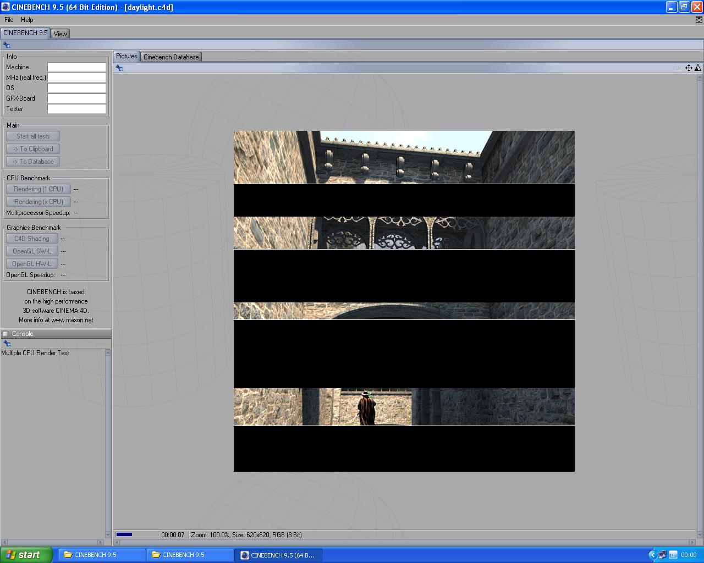The height and width of the screenshot is (563, 704).
Task: Click the zoom triangle icon in the picture viewer
Action: coord(698,68)
